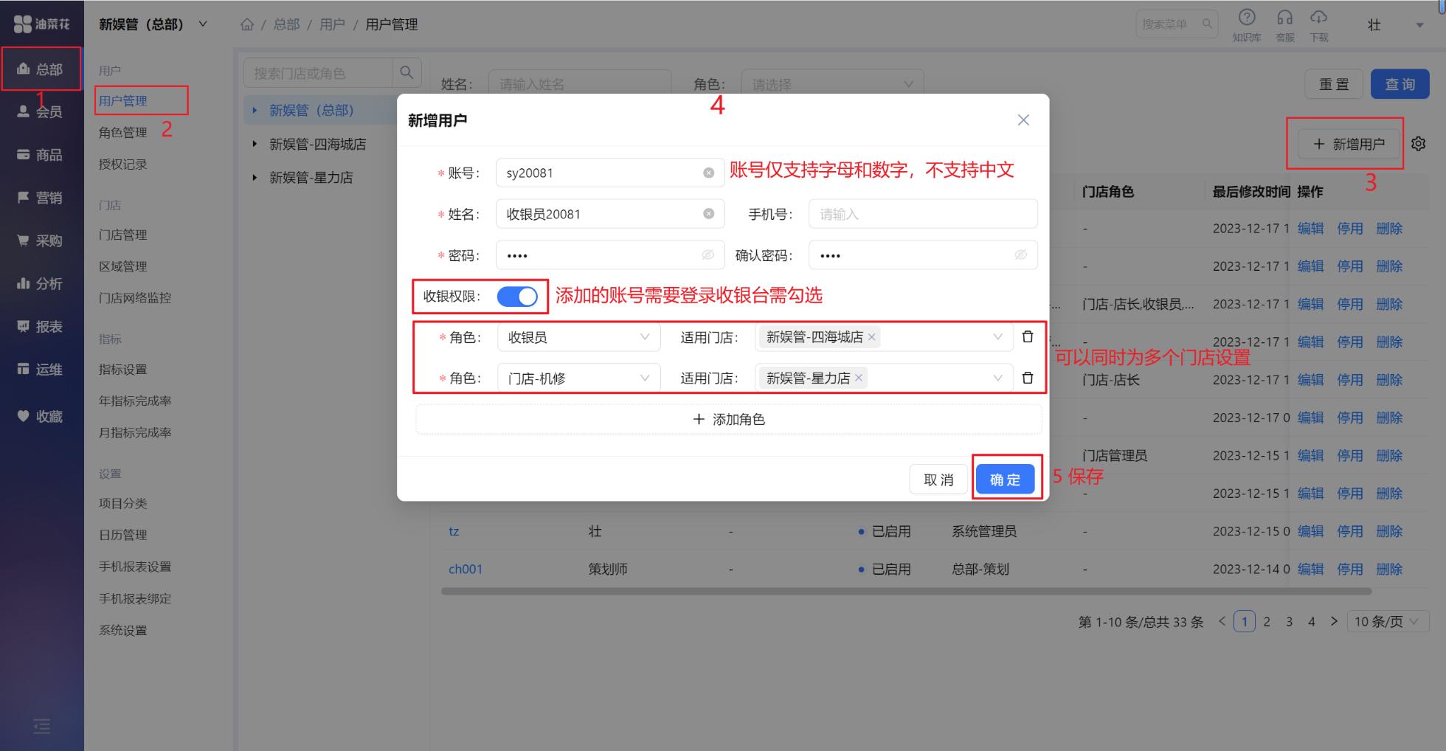Click 确定 to save the new user

(1005, 480)
